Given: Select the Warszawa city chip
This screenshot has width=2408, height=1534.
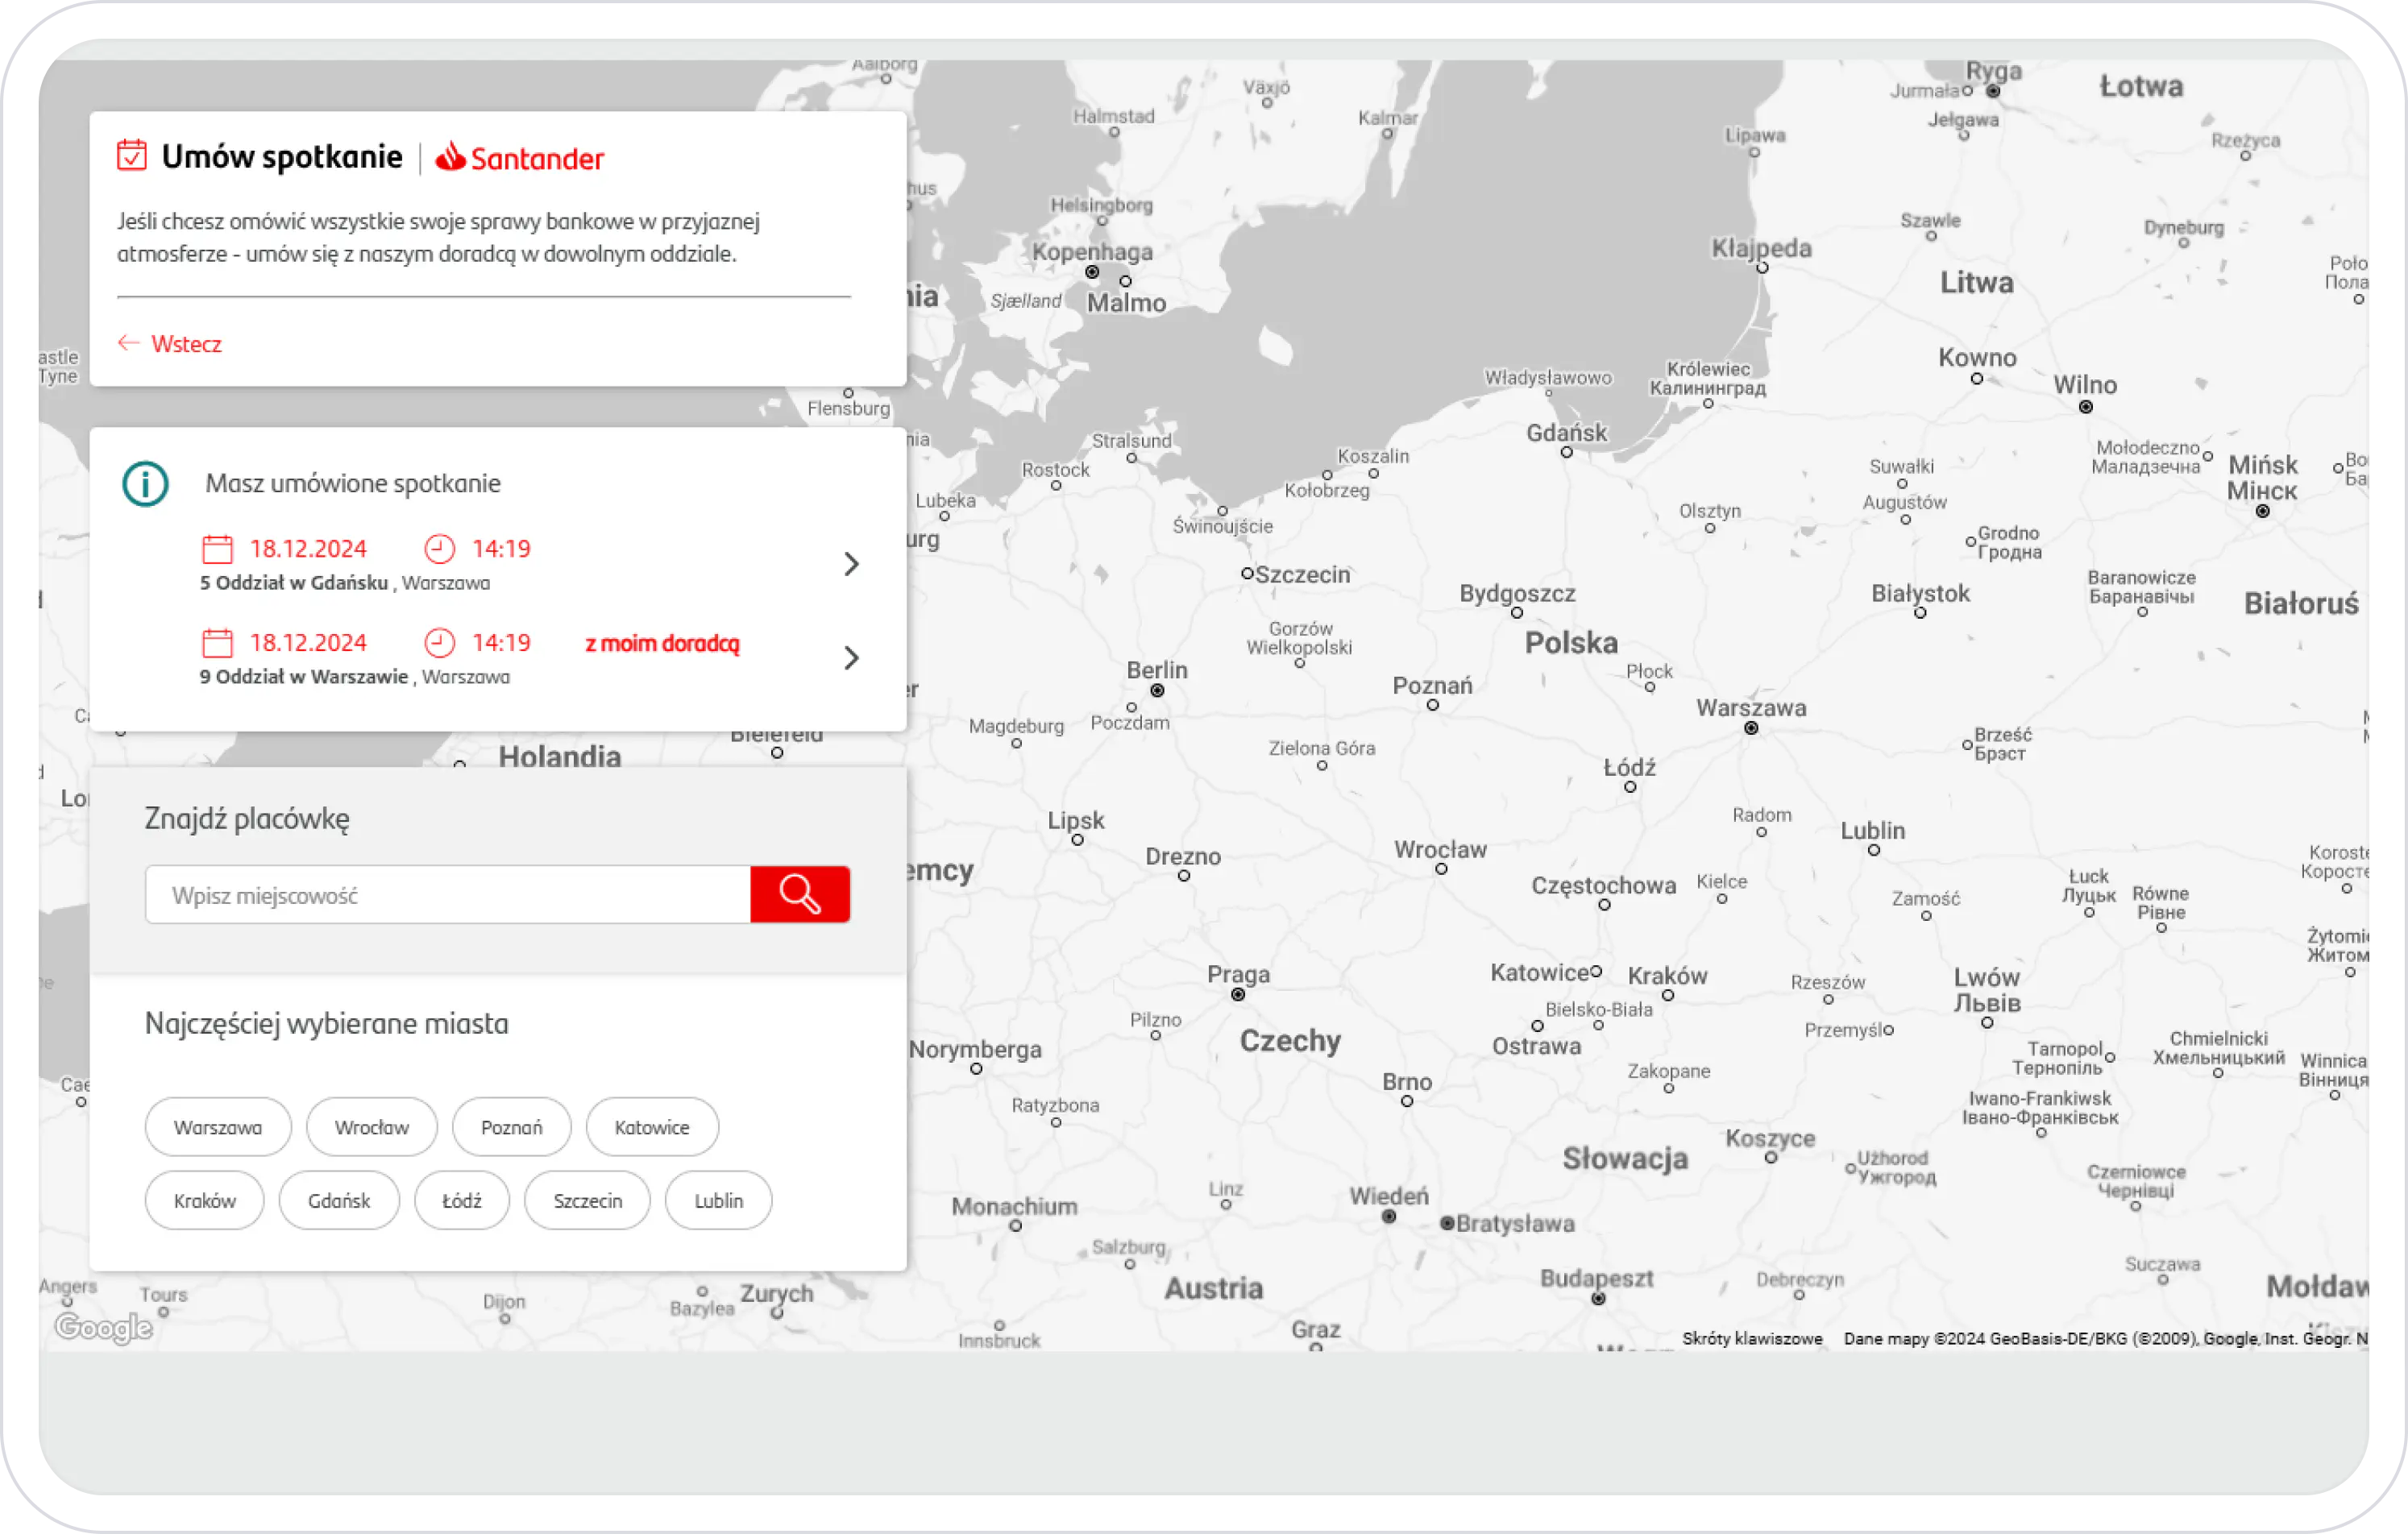Looking at the screenshot, I should pos(218,1127).
